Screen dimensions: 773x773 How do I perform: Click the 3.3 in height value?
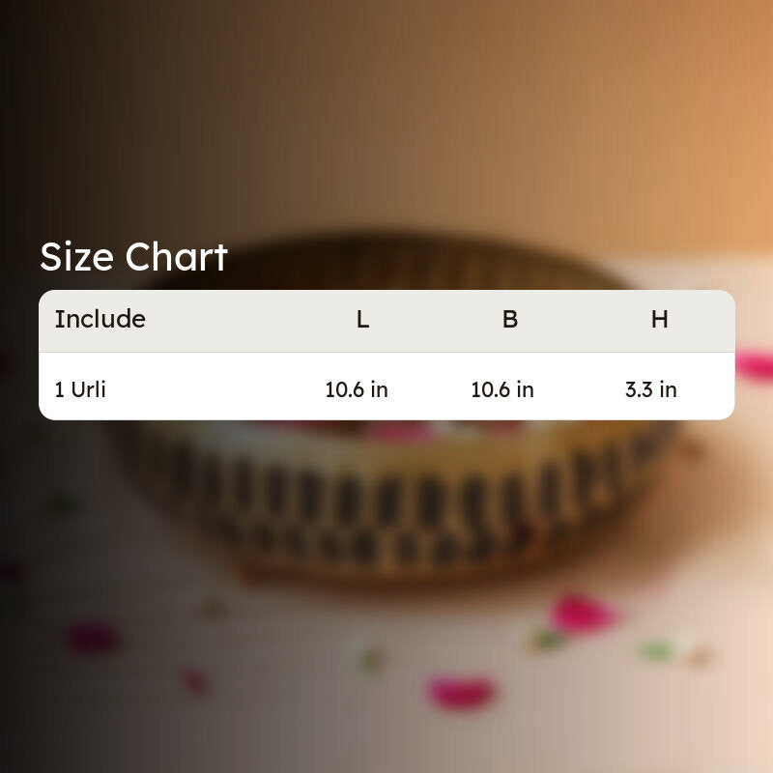click(650, 389)
